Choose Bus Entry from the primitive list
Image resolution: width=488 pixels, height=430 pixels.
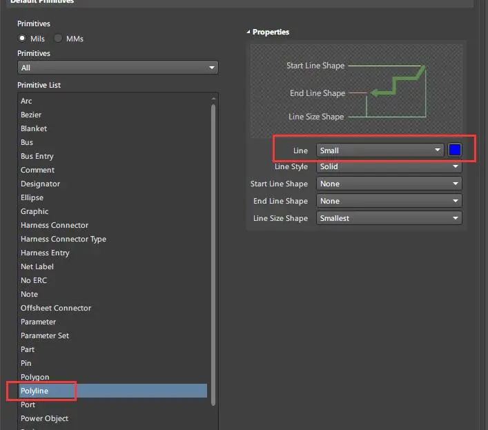point(37,156)
